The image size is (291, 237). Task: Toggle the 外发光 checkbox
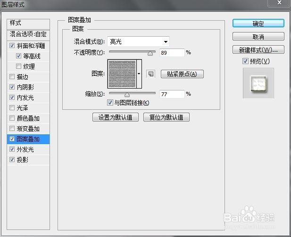(x=12, y=149)
